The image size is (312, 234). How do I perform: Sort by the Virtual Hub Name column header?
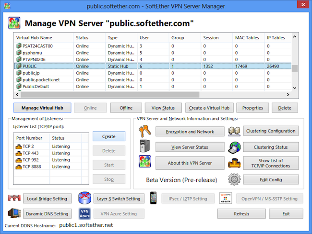44,38
